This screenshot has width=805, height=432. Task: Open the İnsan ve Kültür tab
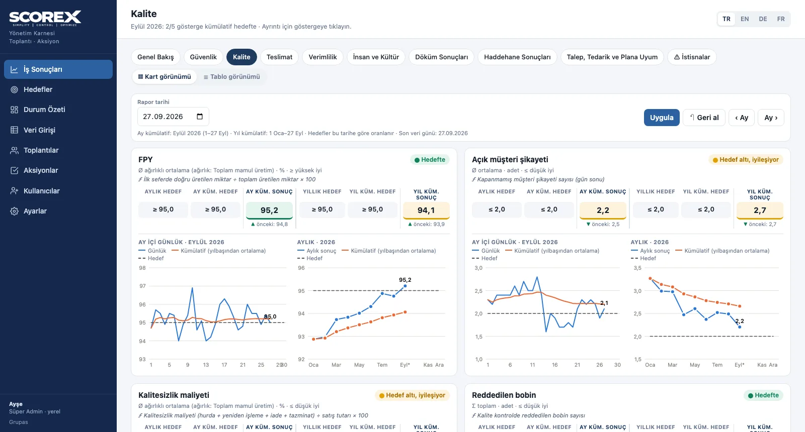376,57
